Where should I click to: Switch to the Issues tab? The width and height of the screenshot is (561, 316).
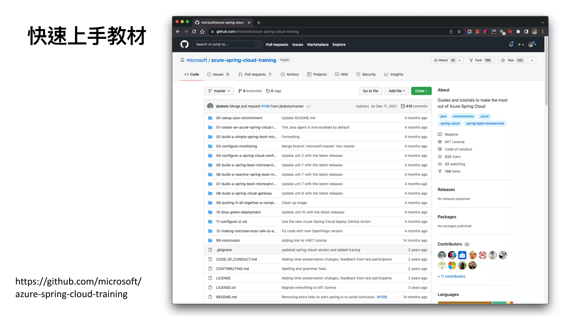tap(218, 74)
